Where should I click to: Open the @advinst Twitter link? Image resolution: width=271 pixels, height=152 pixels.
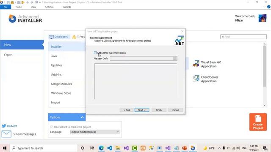9,126
